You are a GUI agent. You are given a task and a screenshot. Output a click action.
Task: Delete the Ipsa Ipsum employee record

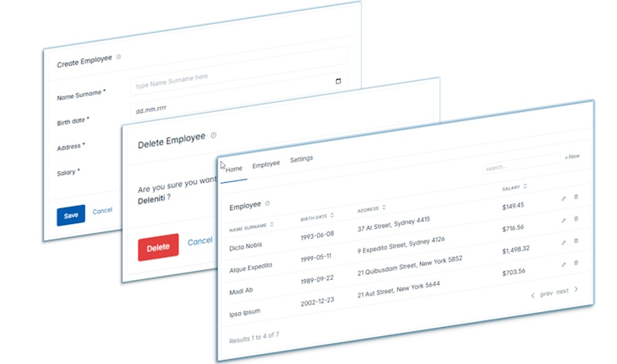(x=576, y=263)
